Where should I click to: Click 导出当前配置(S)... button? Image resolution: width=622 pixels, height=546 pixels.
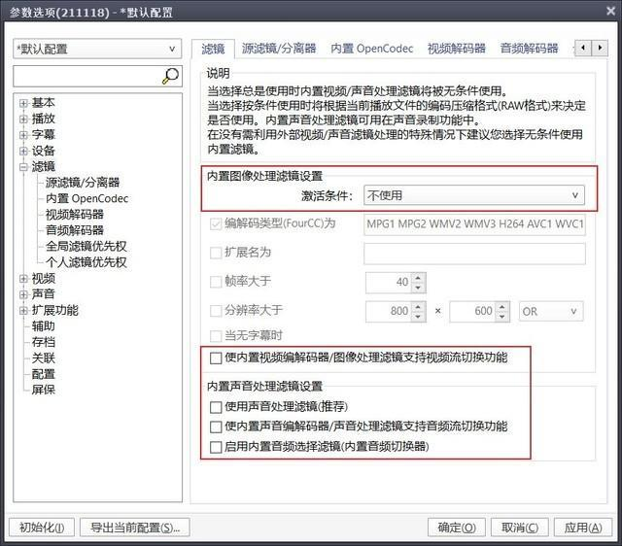135,528
